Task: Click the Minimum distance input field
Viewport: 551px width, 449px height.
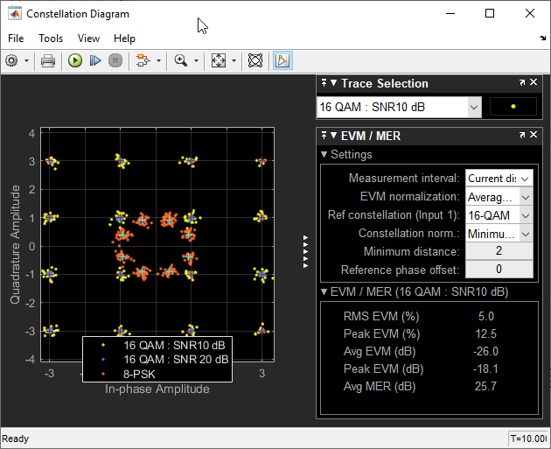Action: [499, 252]
